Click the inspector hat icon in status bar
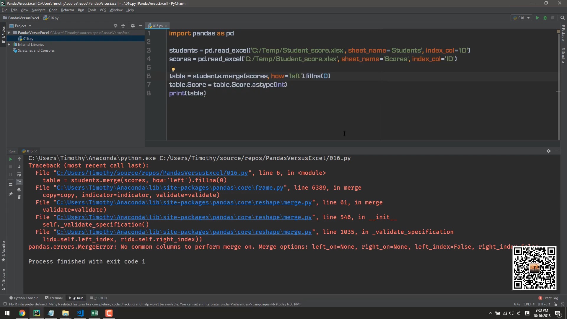Screen dimensions: 567x319 coord(563,304)
